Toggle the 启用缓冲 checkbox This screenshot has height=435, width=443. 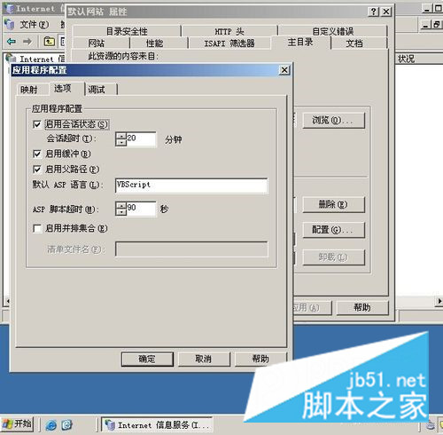pos(37,154)
